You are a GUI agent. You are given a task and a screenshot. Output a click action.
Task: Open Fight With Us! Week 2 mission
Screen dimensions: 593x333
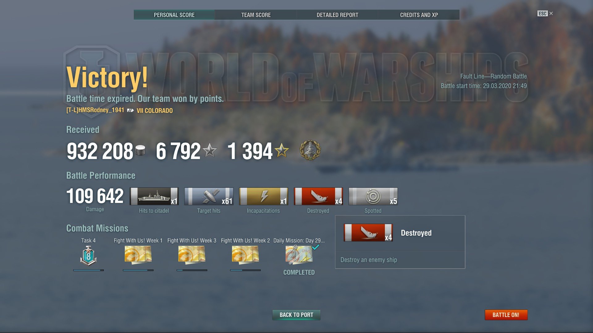pyautogui.click(x=245, y=255)
